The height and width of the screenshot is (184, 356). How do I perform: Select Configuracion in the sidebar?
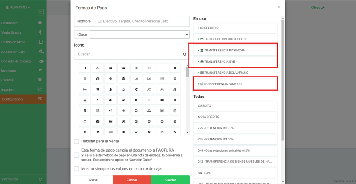[23, 99]
